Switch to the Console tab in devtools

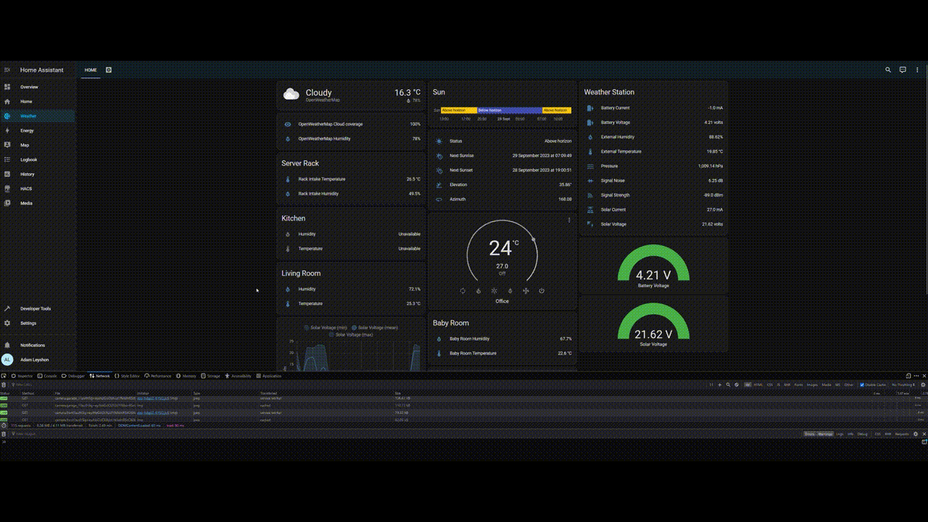tap(49, 376)
